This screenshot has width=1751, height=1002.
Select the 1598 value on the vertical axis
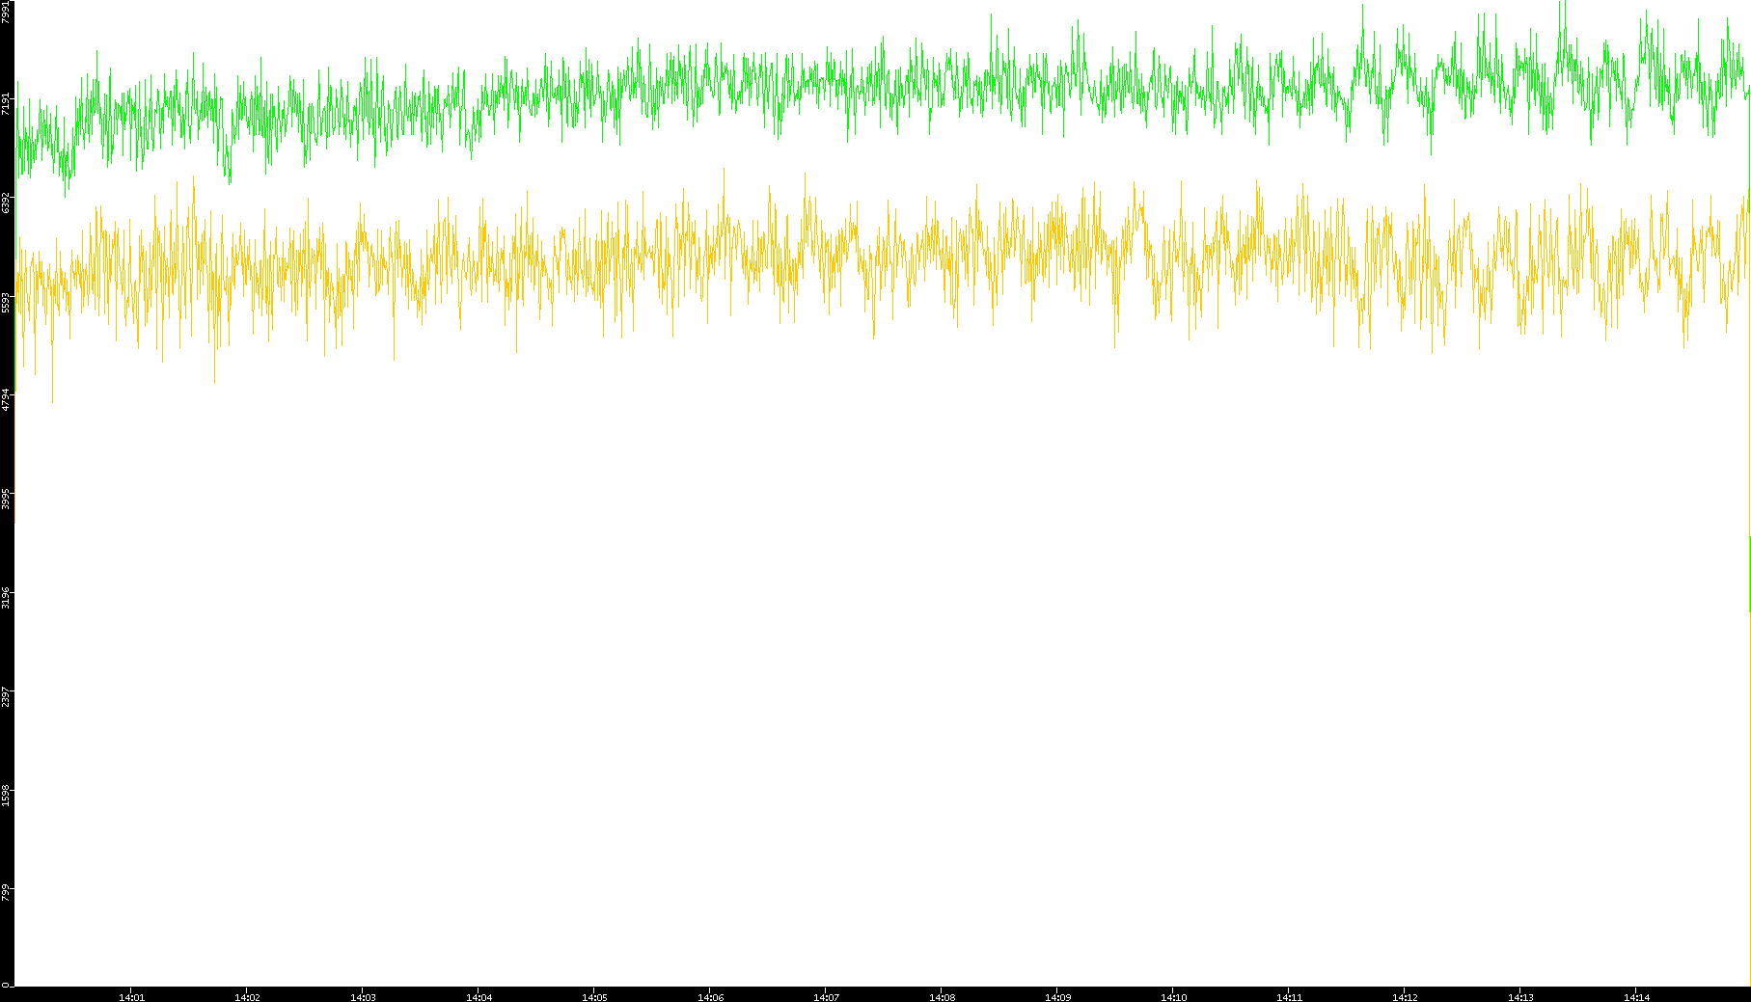6,796
